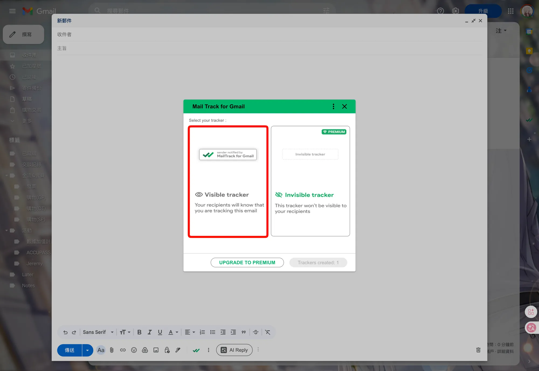Toggle italic formatting
The height and width of the screenshot is (371, 539).
point(150,332)
